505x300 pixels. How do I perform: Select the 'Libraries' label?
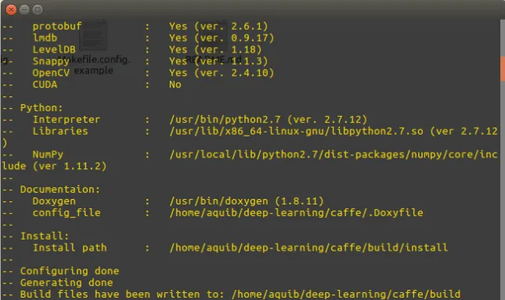coord(60,131)
